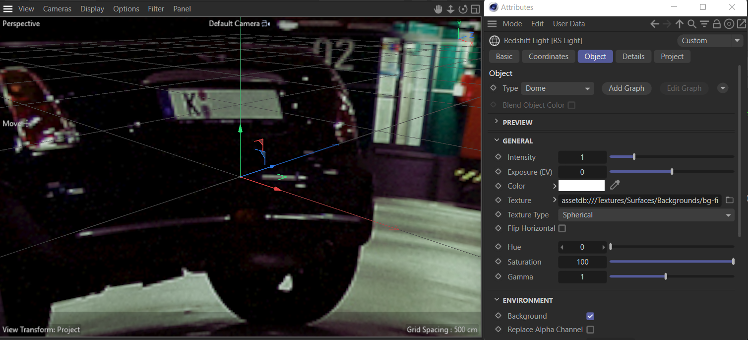The height and width of the screenshot is (340, 748).
Task: Click the keyframe diamond next to Saturation
Action: click(x=499, y=262)
